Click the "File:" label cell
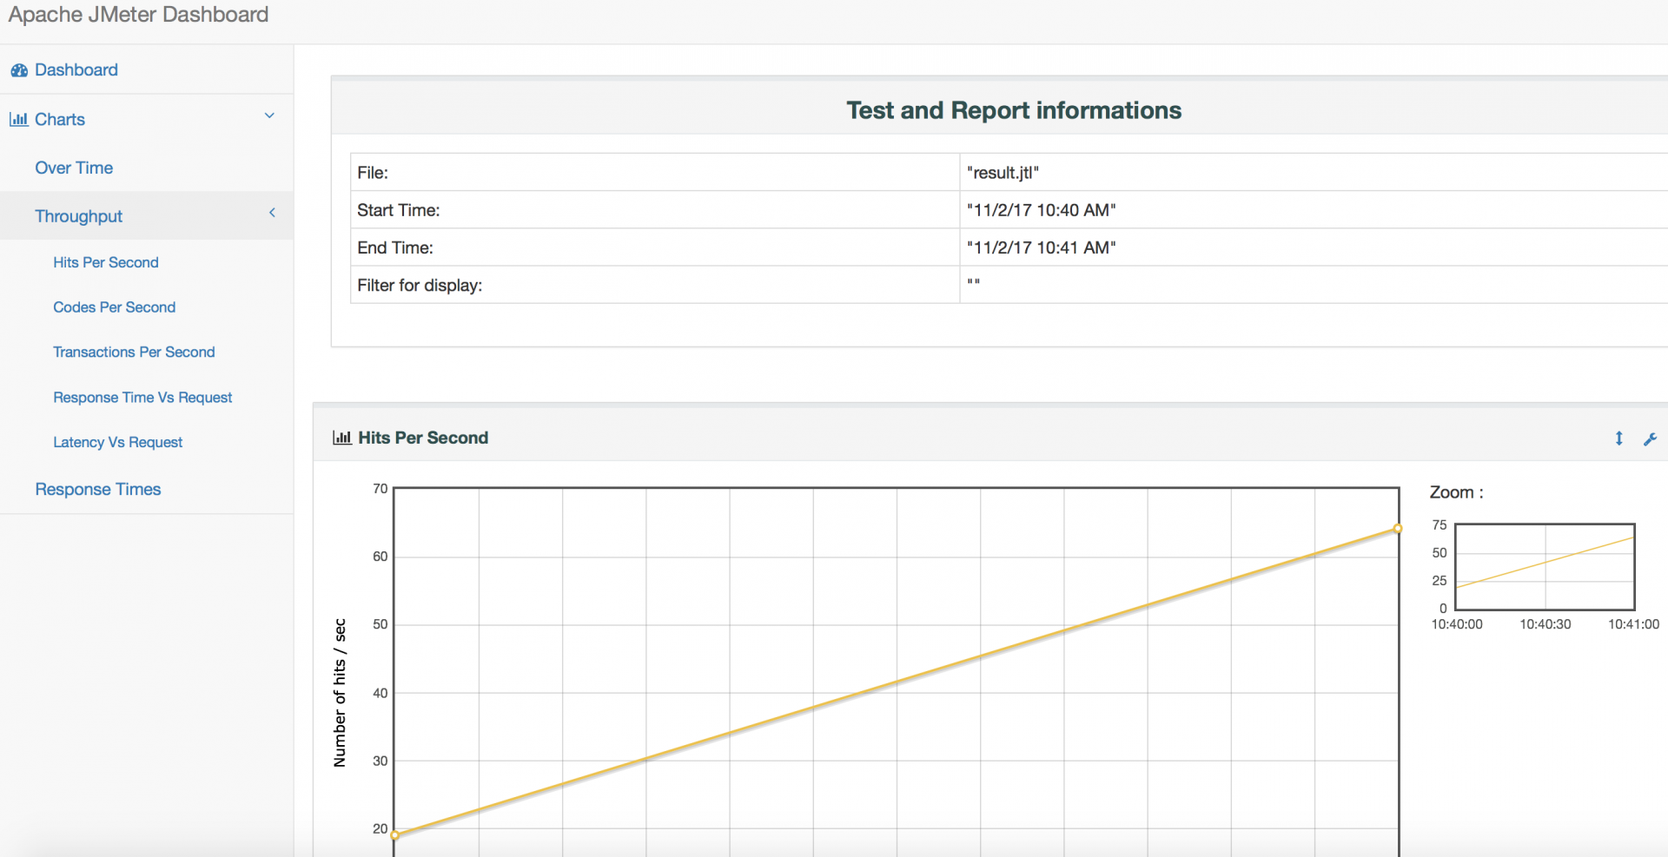This screenshot has width=1668, height=857. click(655, 173)
